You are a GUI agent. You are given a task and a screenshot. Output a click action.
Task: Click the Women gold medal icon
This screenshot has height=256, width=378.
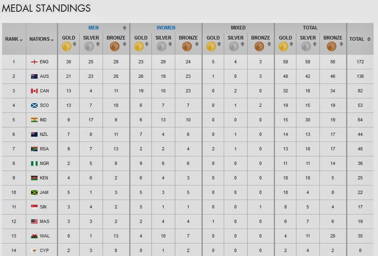(139, 46)
